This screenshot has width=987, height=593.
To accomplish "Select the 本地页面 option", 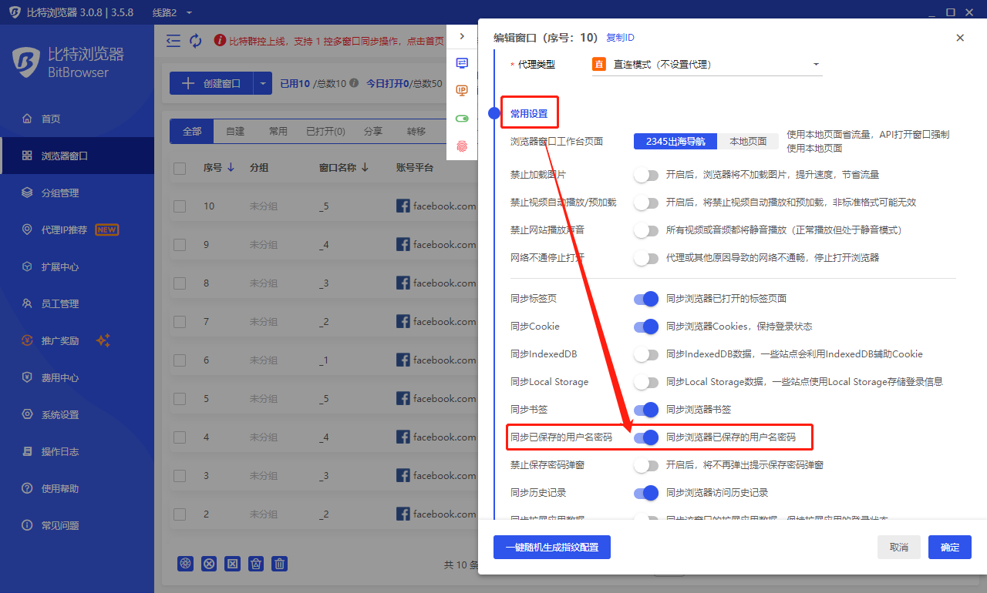I will point(748,142).
